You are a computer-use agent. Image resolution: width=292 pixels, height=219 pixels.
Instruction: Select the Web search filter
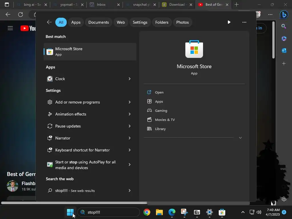pos(121,22)
